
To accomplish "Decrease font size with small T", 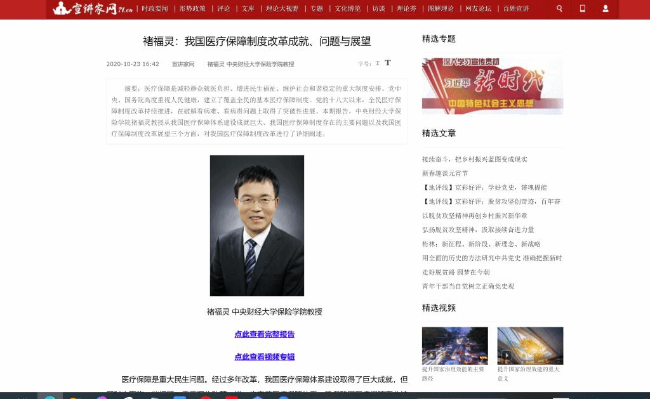I will tap(378, 63).
